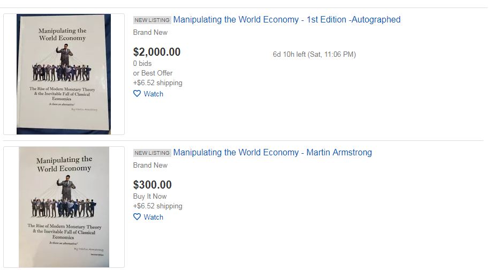Click the 'Buy It Now' label
Viewport: 492px width, 270px height.
[x=150, y=196]
